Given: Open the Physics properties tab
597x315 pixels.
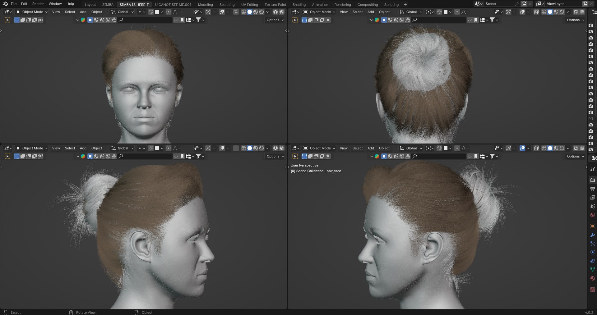Looking at the screenshot, I should coord(593,252).
